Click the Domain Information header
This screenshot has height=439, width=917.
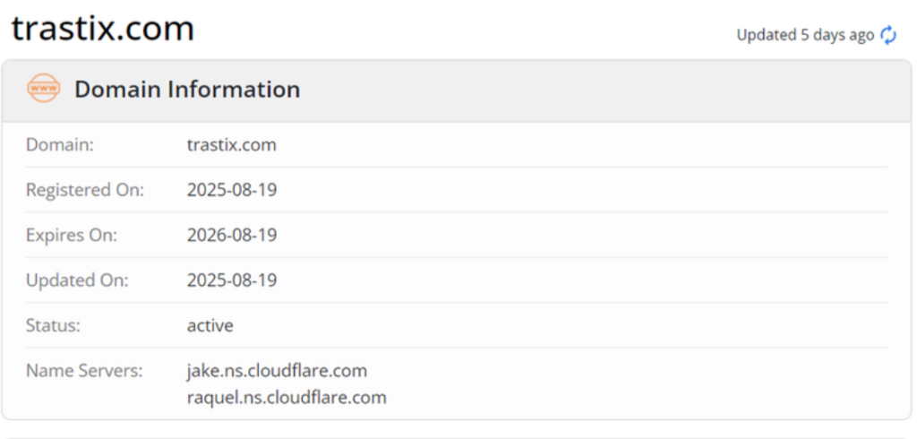click(186, 90)
